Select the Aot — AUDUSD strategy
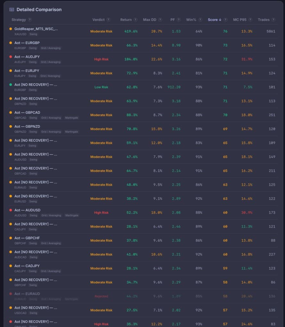This screenshot has width=285, height=327. pyautogui.click(x=28, y=210)
